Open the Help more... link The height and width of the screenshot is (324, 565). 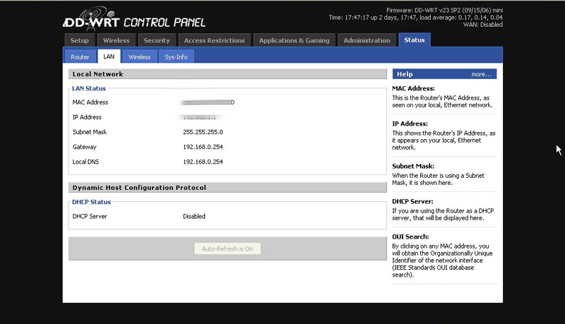coord(481,74)
